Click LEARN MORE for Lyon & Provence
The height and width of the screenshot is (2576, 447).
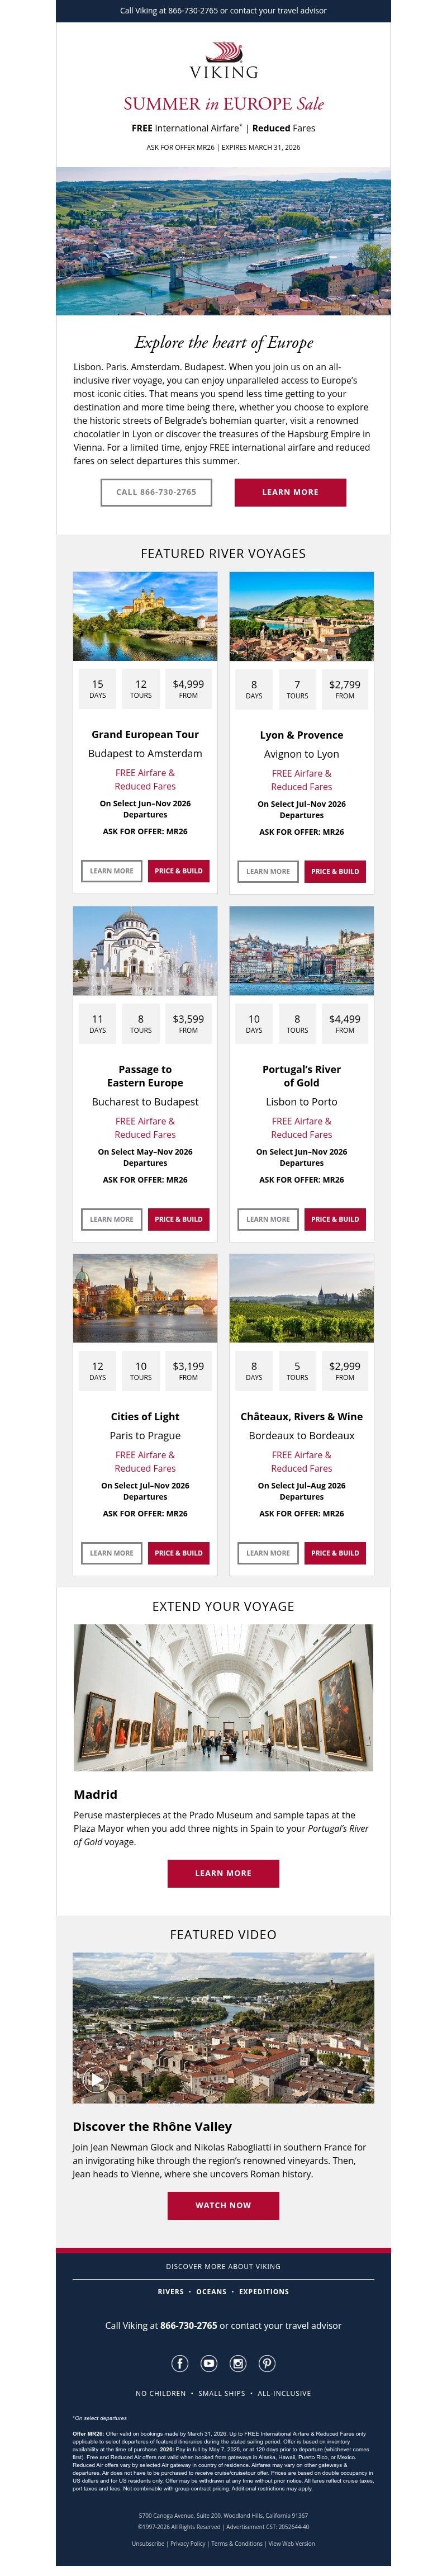coord(267,871)
